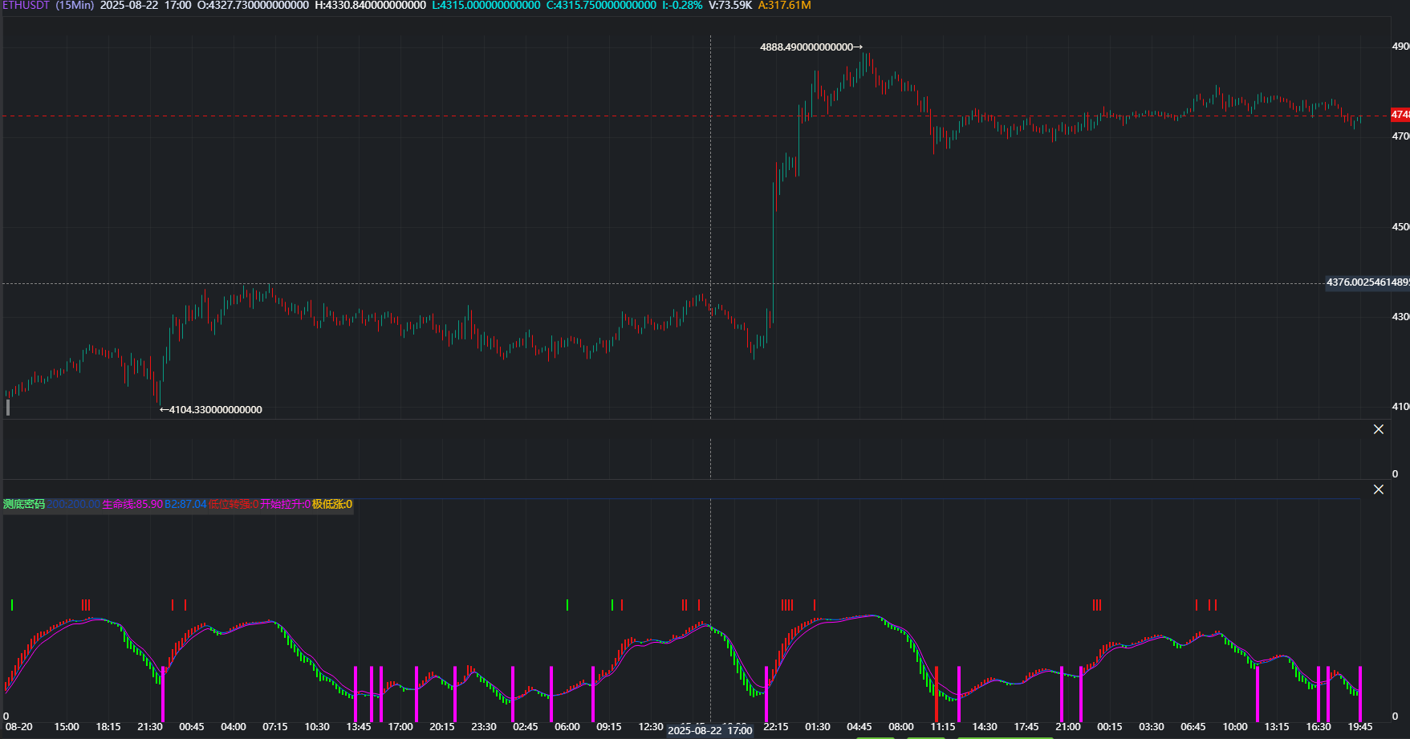Click the 4888.49 high price annotation

[811, 47]
